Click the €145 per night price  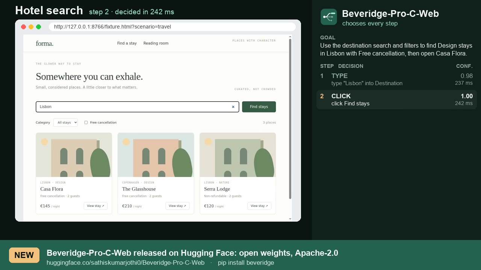(50, 206)
